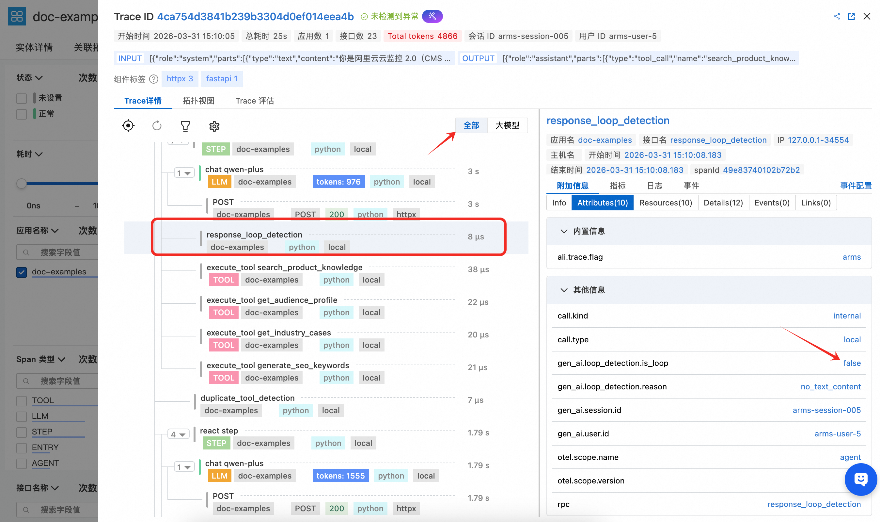
Task: Click the locate crosshair icon in trace toolbar
Action: pos(128,125)
